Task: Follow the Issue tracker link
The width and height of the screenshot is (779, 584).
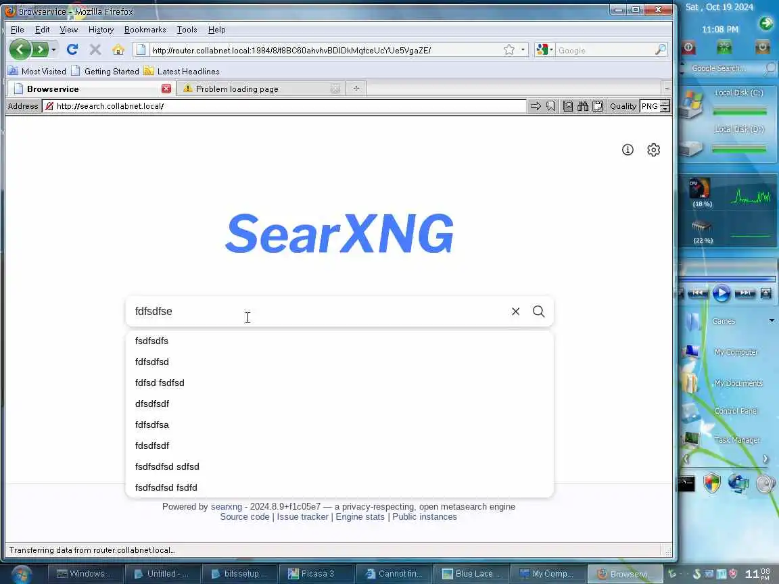Action: tap(302, 516)
